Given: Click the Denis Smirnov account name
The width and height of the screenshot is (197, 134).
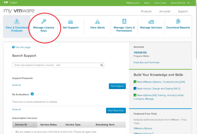Looking at the screenshot, I should tap(178, 3).
